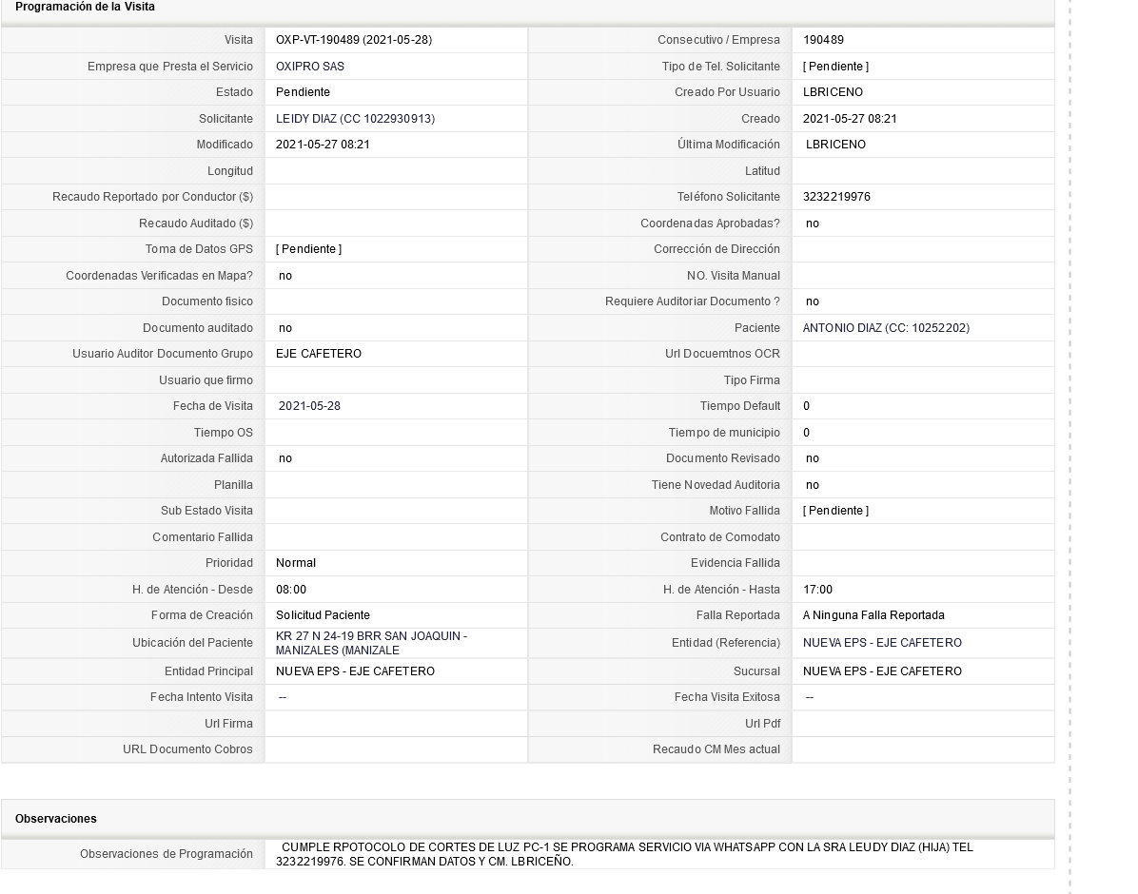Click the URL Documento Cobros label
1138x894 pixels.
[187, 749]
